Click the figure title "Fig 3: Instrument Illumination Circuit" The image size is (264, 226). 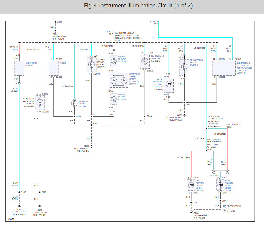point(138,6)
